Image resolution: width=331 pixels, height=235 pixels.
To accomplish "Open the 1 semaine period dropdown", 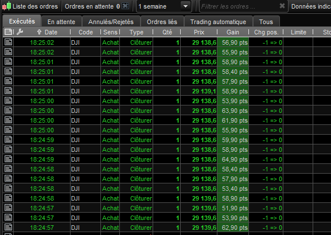I will pos(164,6).
